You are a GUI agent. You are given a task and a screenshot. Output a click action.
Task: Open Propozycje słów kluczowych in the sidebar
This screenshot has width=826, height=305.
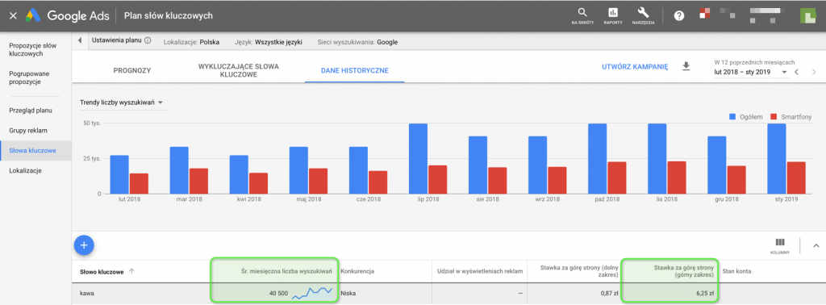[x=33, y=49]
